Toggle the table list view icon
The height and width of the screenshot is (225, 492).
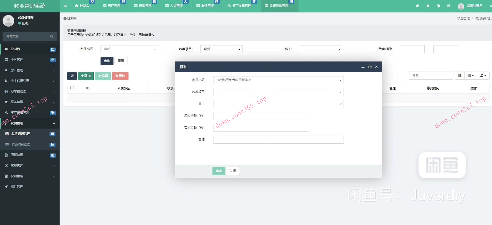tap(460, 75)
